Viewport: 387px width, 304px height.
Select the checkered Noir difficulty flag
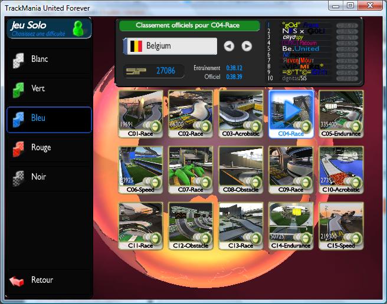tap(19, 177)
